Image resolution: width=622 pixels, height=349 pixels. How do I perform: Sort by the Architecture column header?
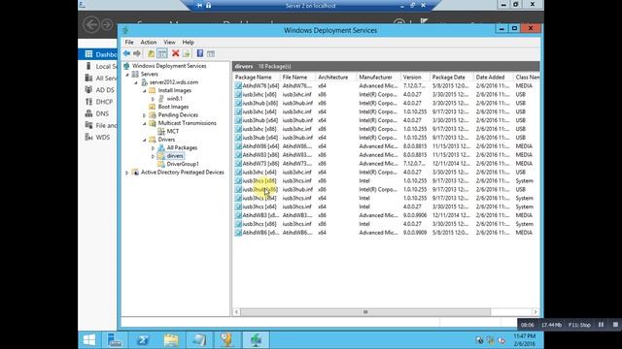point(336,78)
